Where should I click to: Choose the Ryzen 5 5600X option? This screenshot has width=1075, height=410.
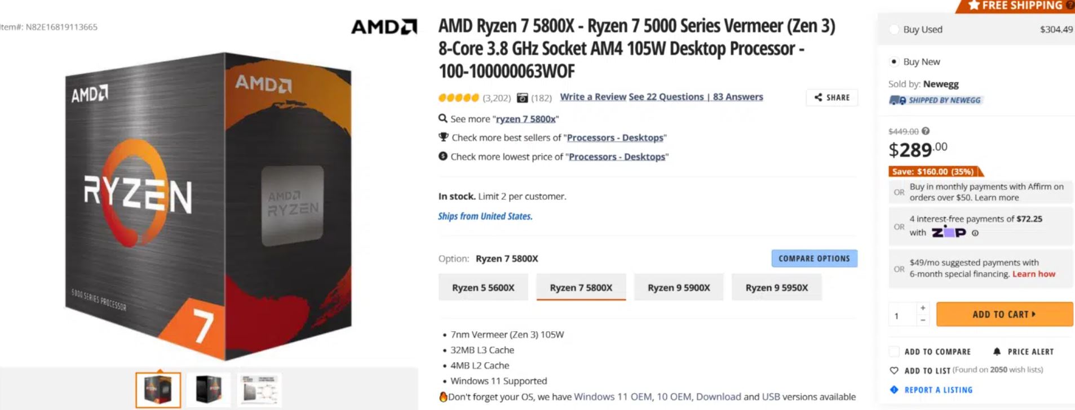[483, 287]
